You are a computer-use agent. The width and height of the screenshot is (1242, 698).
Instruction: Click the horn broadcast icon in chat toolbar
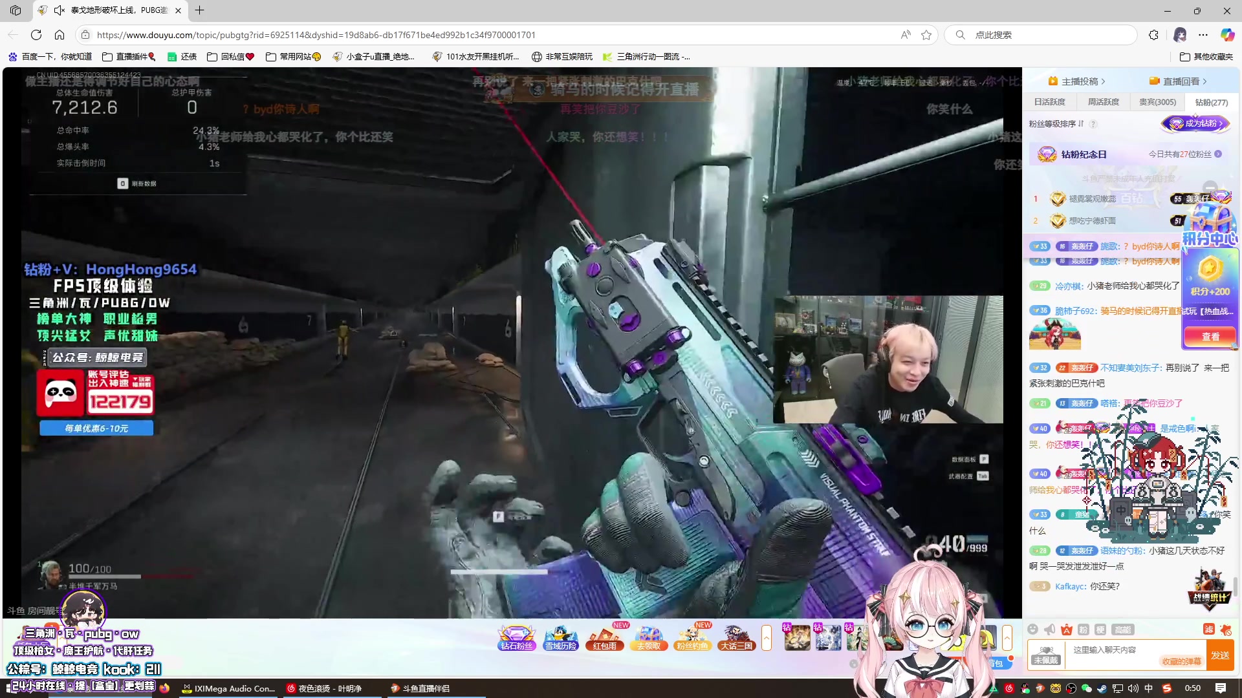click(1050, 629)
